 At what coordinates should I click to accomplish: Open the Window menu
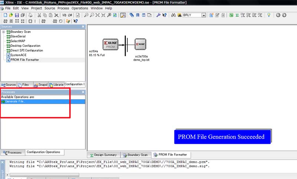97,8
